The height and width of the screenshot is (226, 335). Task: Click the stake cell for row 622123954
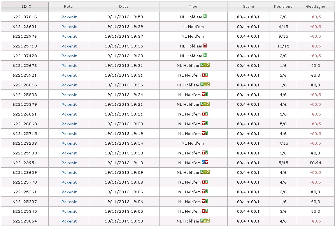pyautogui.click(x=248, y=163)
